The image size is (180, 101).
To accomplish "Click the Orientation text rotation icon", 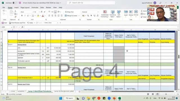I will 59,12.
